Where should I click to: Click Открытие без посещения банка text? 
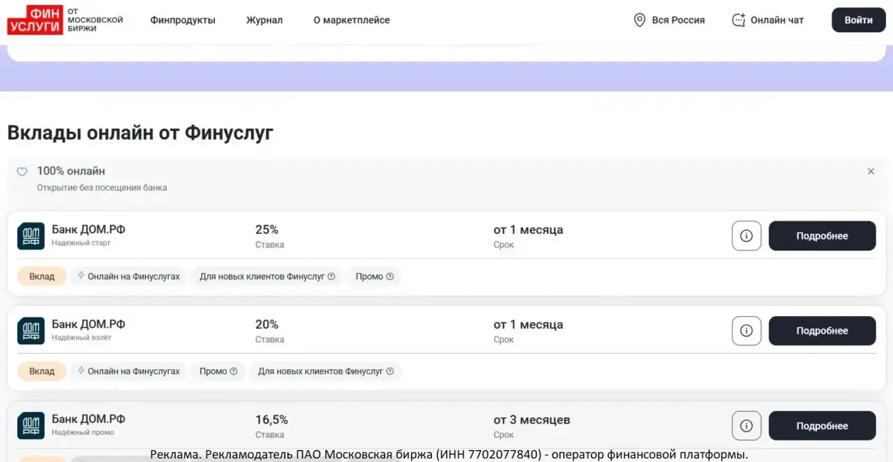[x=102, y=188]
